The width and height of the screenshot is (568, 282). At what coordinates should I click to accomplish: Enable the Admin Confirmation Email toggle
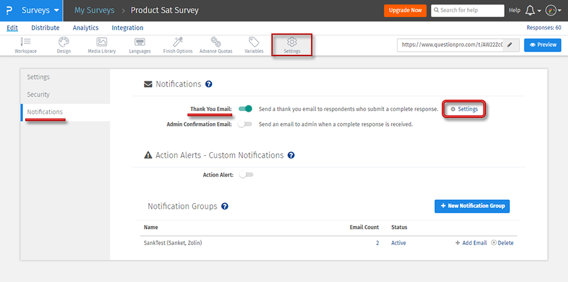(x=246, y=124)
